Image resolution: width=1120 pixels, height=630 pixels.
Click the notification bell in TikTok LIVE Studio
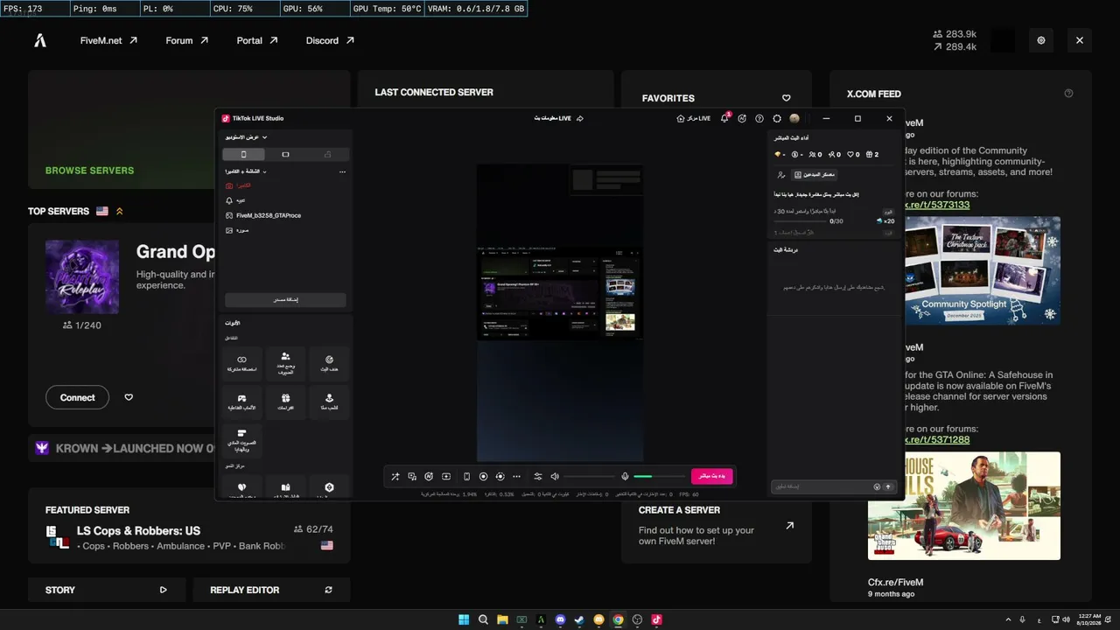tap(724, 118)
